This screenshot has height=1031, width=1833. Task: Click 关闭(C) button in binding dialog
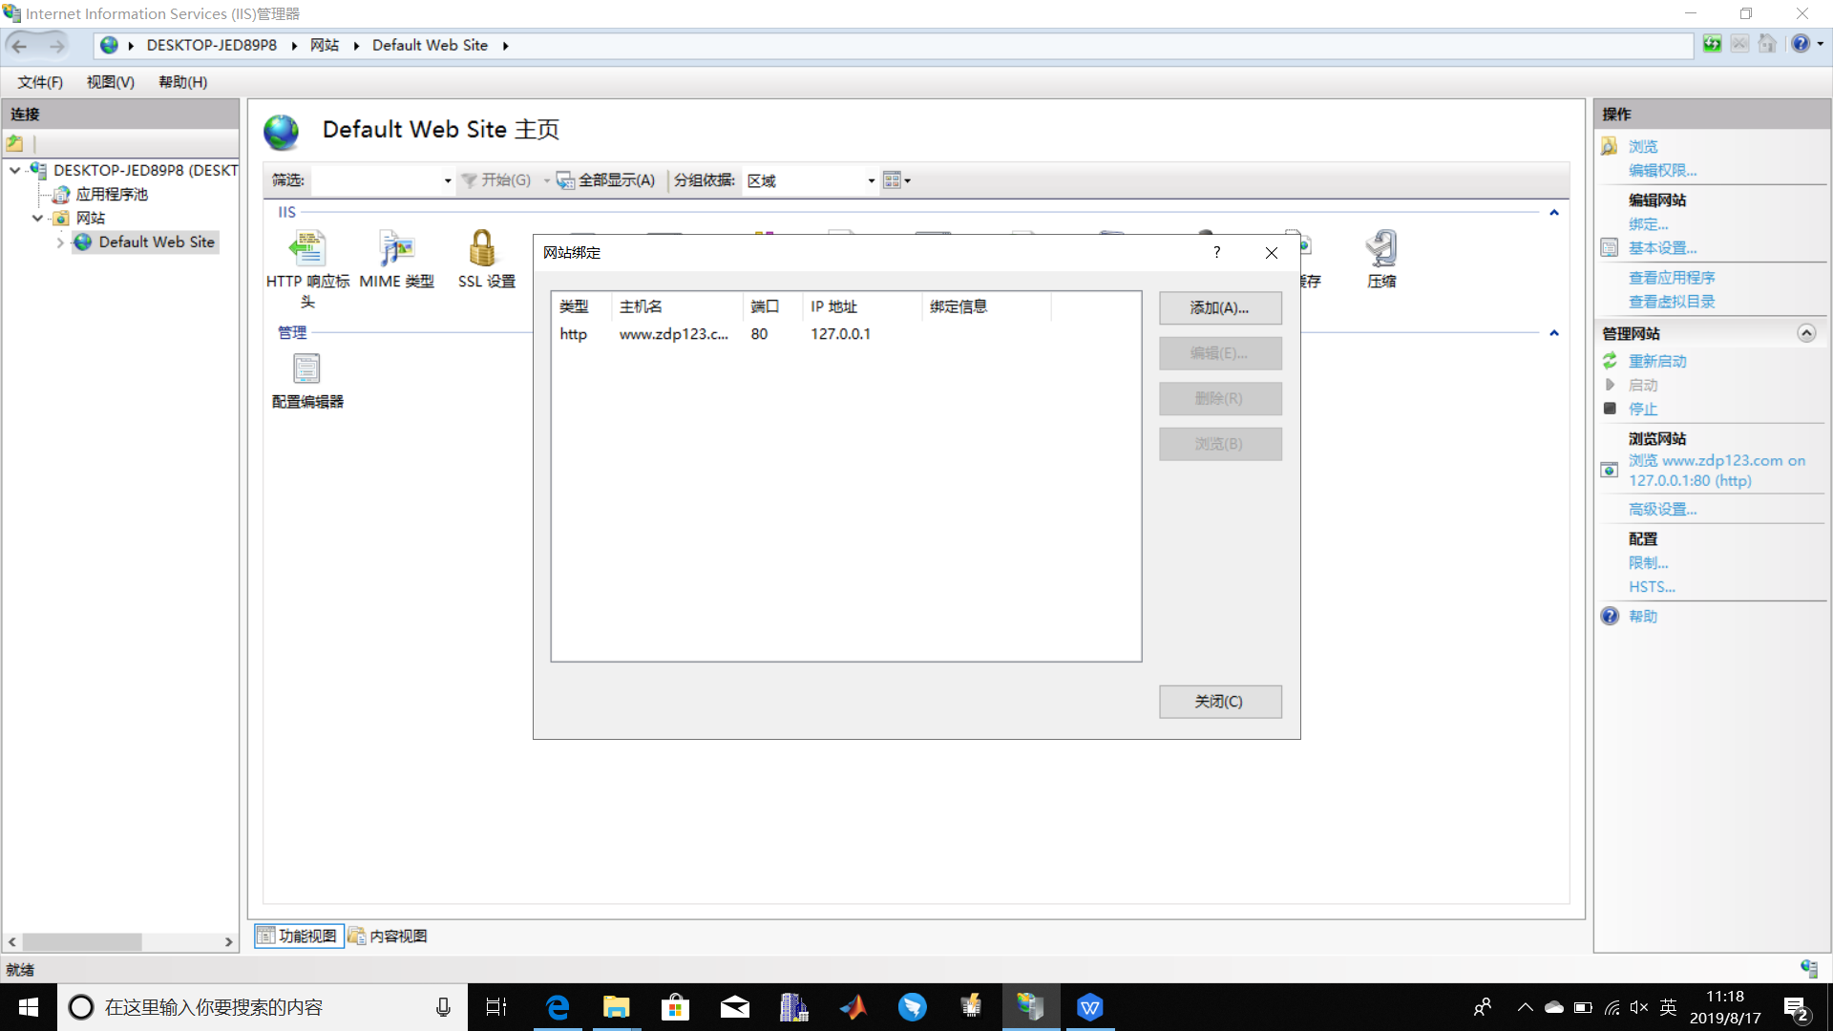coord(1220,702)
